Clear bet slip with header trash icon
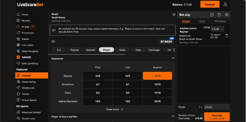The height and width of the screenshot is (122, 246). pyautogui.click(x=219, y=15)
